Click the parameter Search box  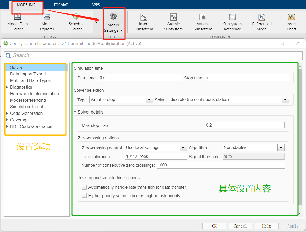tap(153, 56)
